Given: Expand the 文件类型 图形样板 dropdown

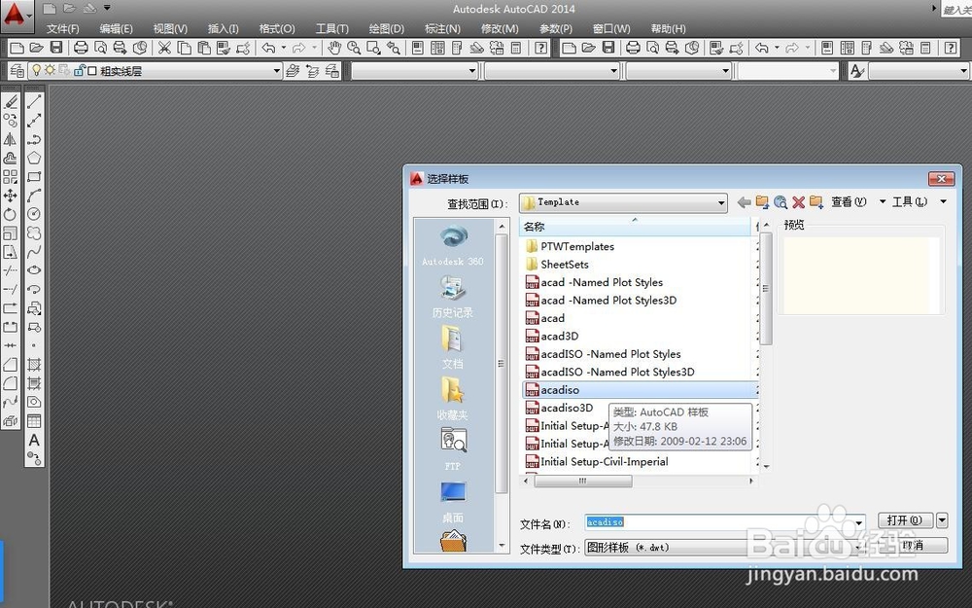Looking at the screenshot, I should pyautogui.click(x=858, y=548).
